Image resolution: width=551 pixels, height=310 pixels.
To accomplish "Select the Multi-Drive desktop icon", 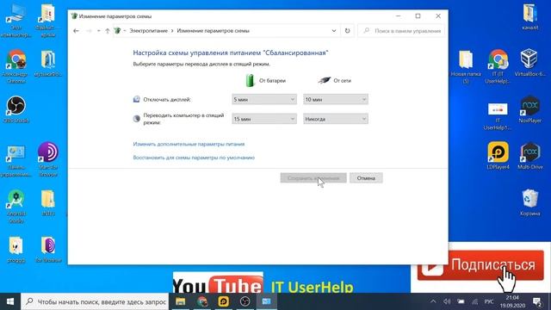I will (529, 156).
